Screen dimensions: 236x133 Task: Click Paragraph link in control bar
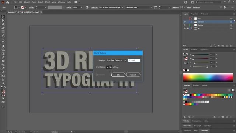[175, 7]
